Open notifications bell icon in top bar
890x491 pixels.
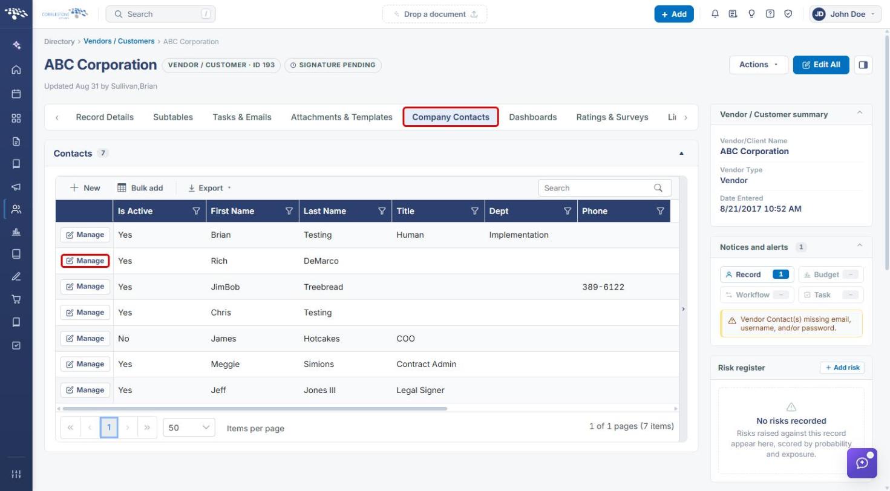point(715,14)
